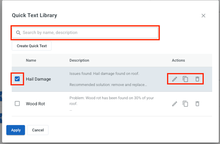Tick the Wood Rot checkbox
The width and height of the screenshot is (220, 144).
pyautogui.click(x=17, y=104)
